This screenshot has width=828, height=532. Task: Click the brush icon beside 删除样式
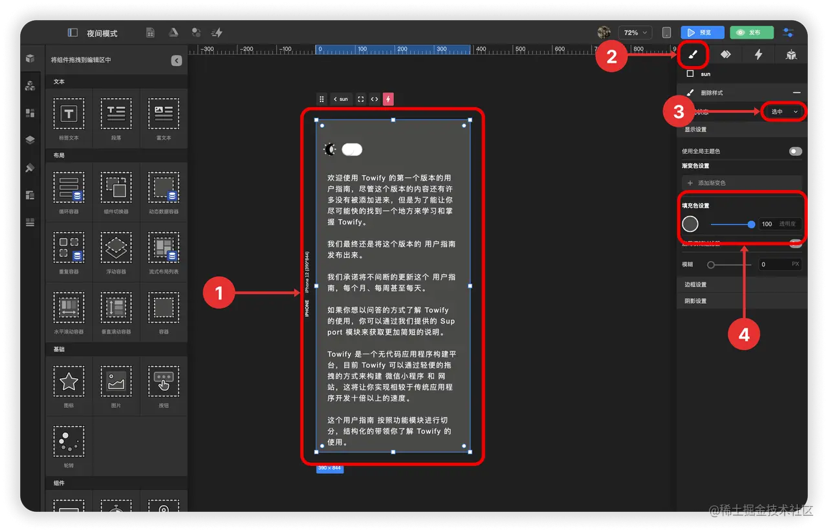click(x=690, y=93)
